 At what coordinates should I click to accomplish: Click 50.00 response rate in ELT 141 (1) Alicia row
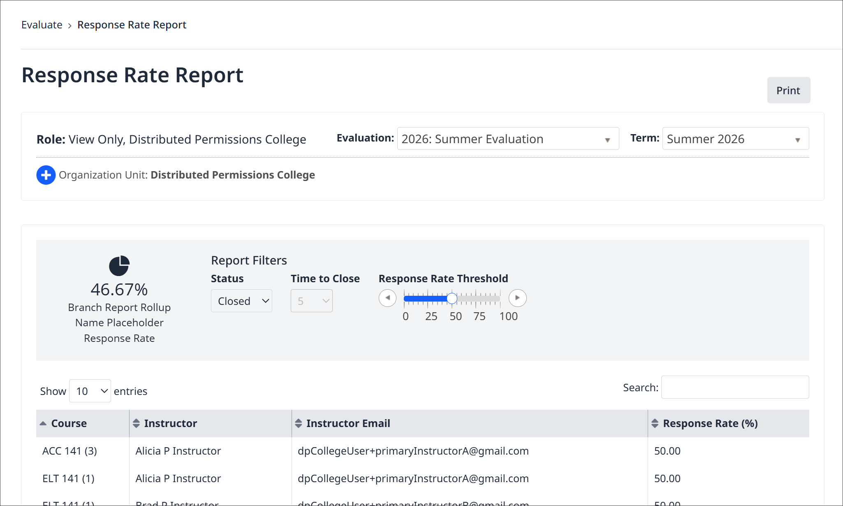tap(667, 478)
